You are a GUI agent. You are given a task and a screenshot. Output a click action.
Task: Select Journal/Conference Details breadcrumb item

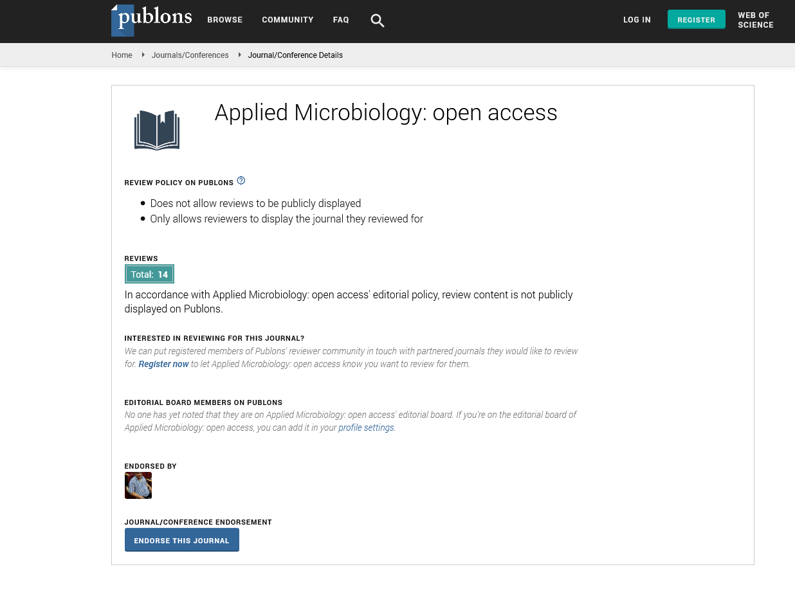pos(295,55)
